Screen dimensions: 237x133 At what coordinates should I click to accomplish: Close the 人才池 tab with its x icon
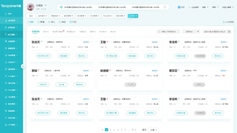coord(136,16)
